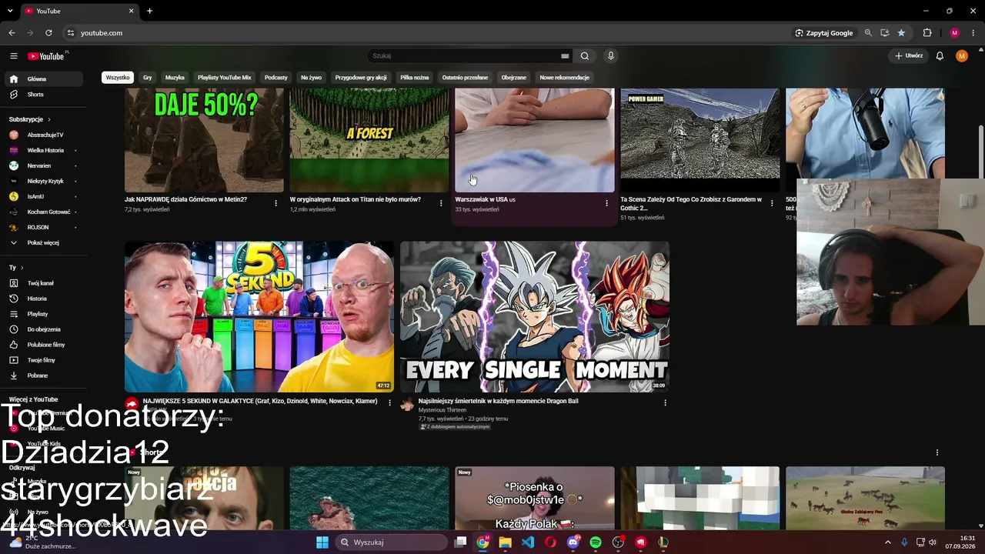Open the Windows Start menu
The image size is (985, 554).
tap(322, 542)
